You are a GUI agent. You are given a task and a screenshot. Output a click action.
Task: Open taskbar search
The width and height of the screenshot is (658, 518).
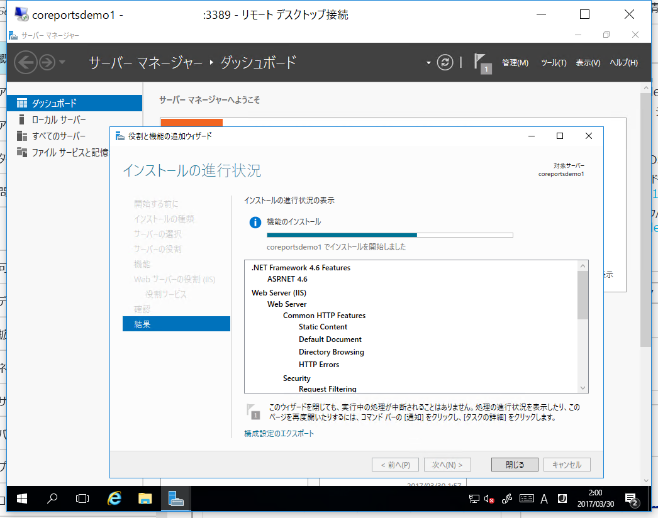[x=52, y=499]
